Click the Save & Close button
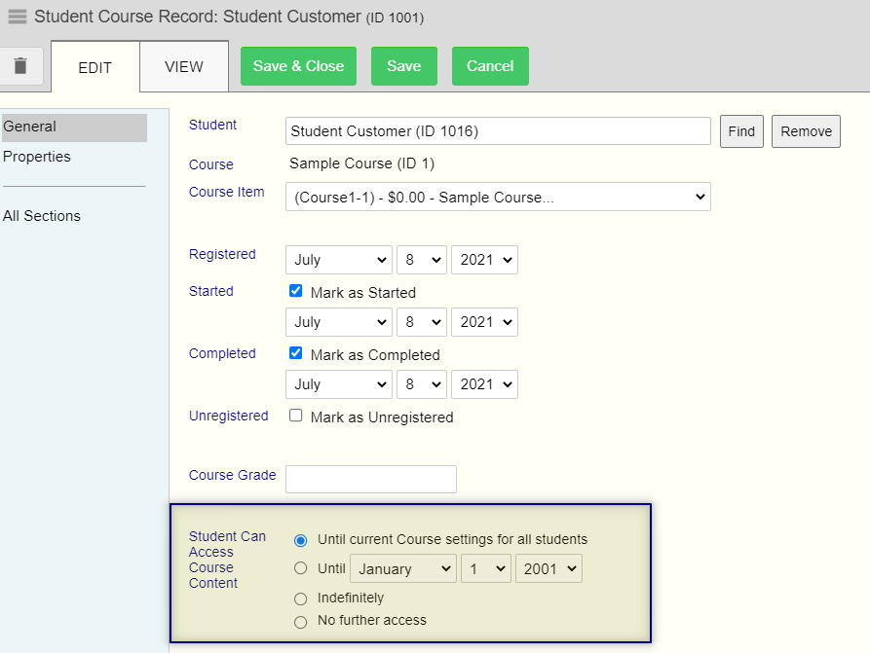 pyautogui.click(x=298, y=66)
